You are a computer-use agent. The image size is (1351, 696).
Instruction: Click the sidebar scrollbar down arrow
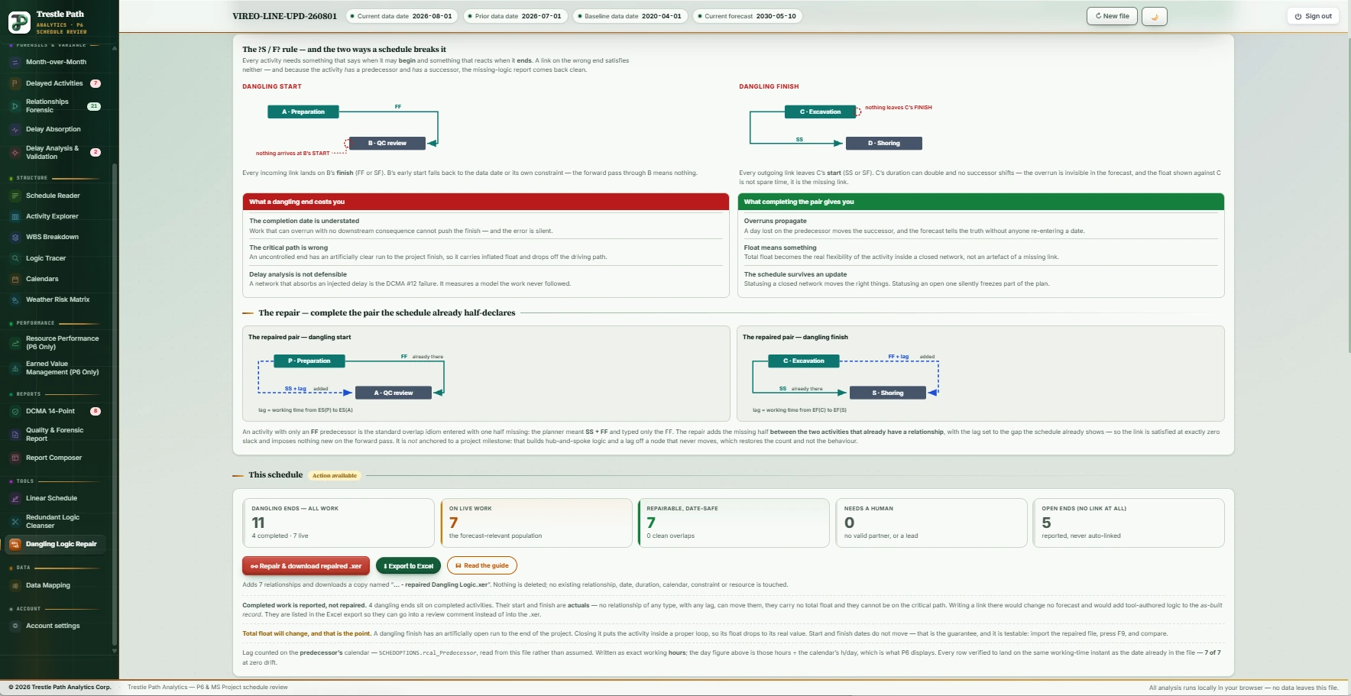(115, 652)
